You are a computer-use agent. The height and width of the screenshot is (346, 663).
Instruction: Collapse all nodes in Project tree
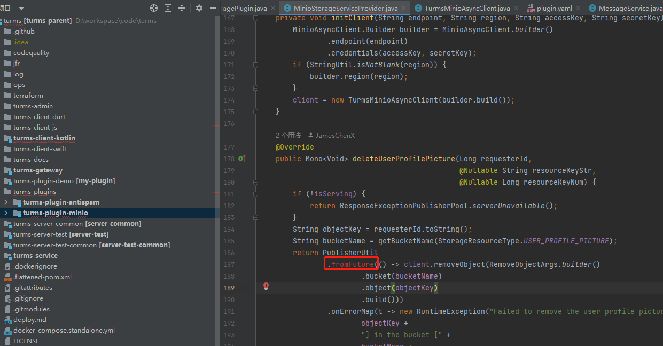(183, 8)
